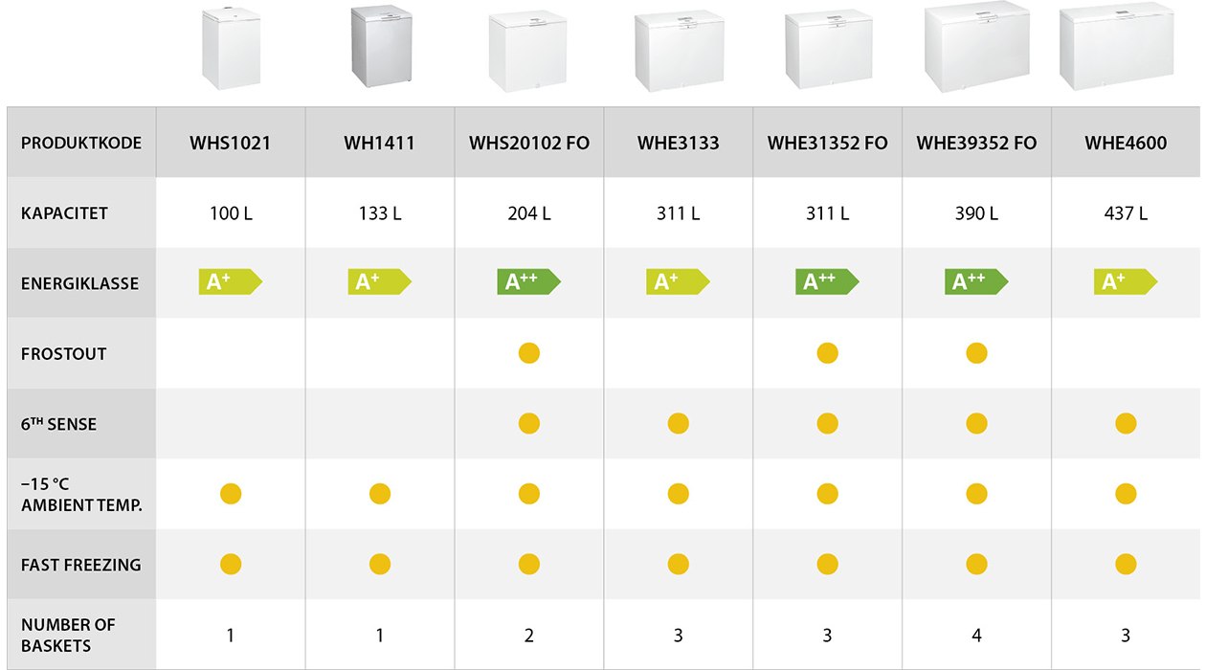Open the WHS1021 freezer product image
Image resolution: width=1206 pixels, height=670 pixels.
[x=232, y=48]
